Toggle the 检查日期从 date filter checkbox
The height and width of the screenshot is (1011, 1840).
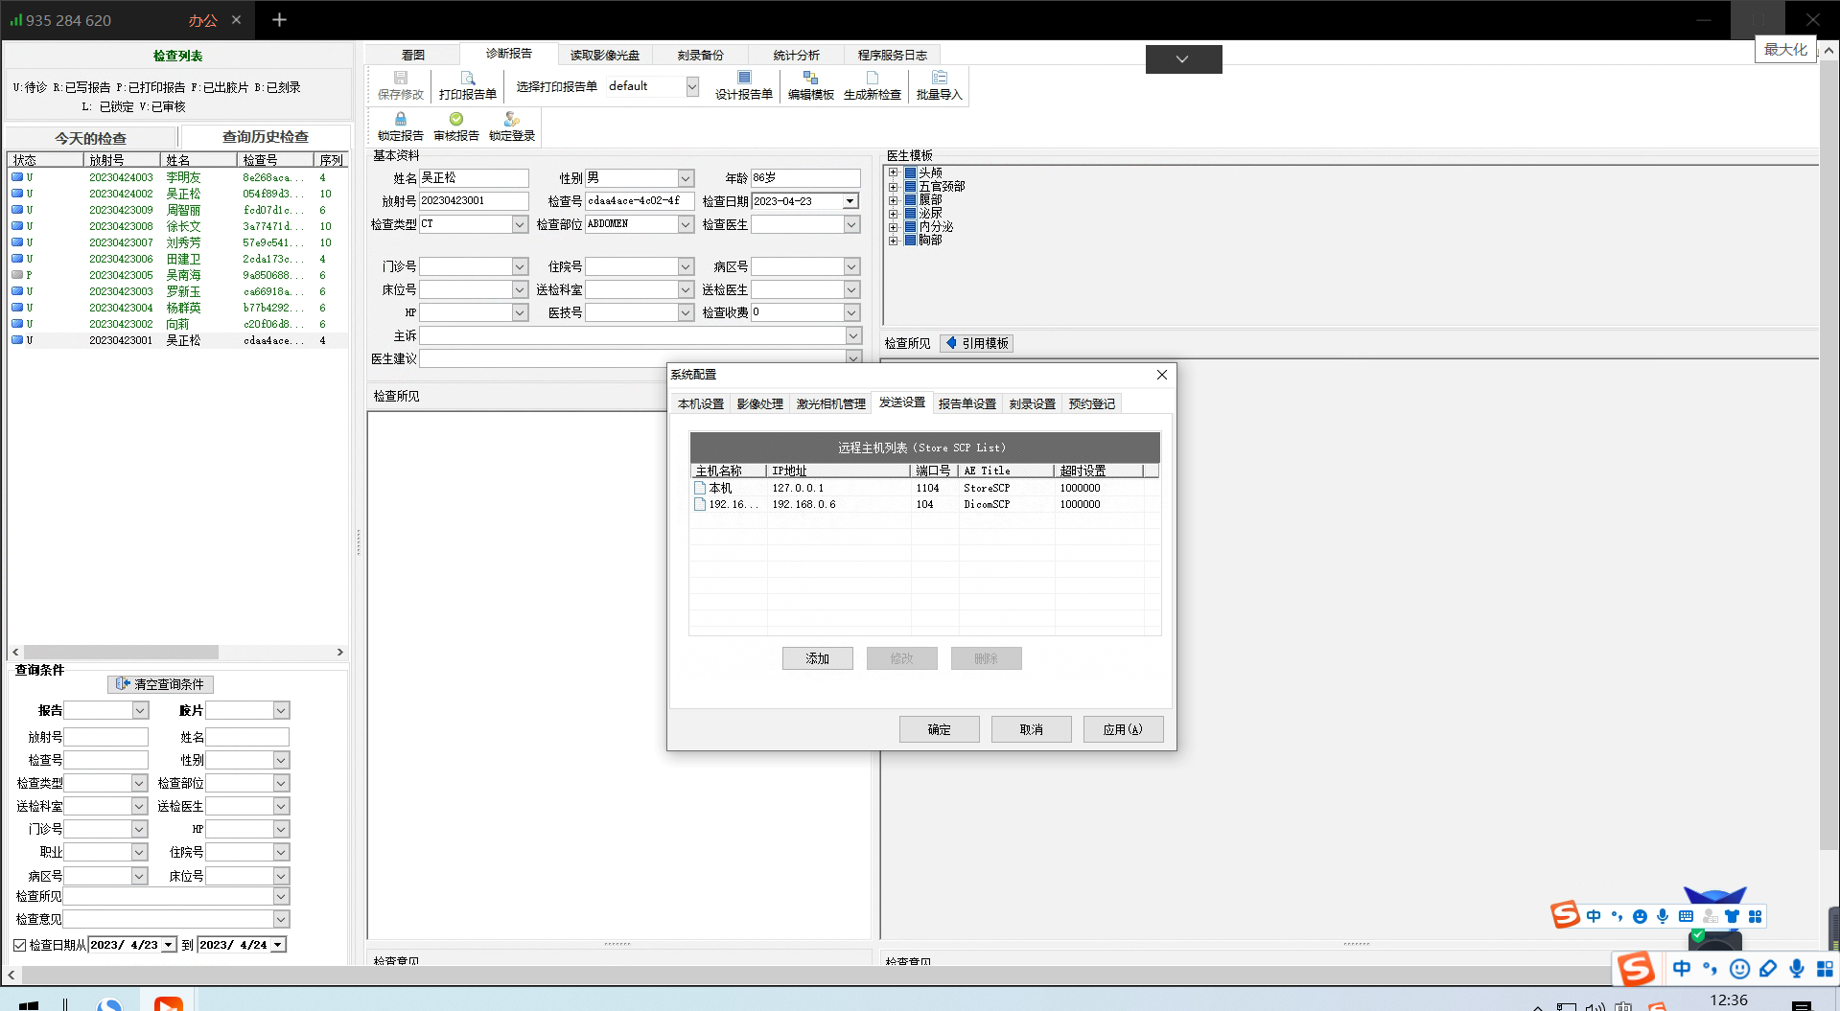click(x=19, y=945)
